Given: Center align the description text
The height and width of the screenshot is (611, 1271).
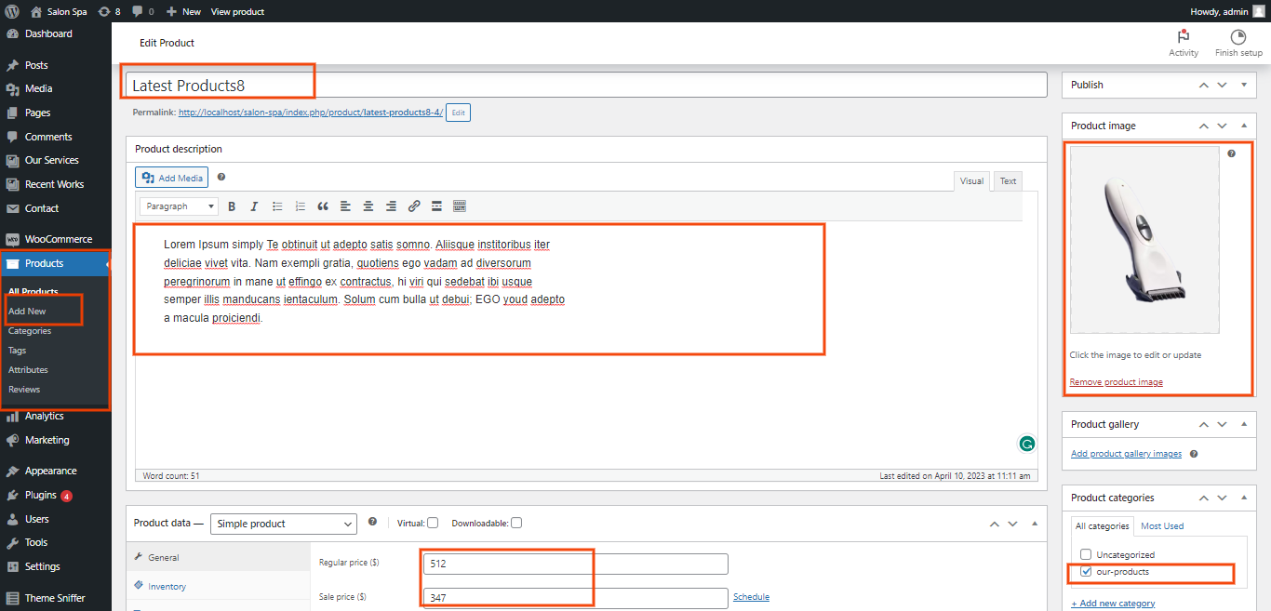Looking at the screenshot, I should [368, 206].
